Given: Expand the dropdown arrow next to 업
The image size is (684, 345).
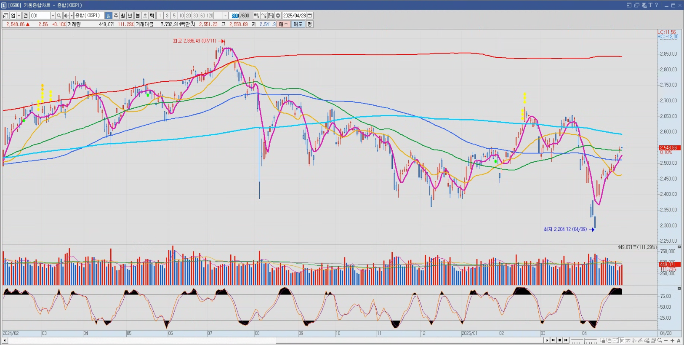Looking at the screenshot, I should point(19,16).
